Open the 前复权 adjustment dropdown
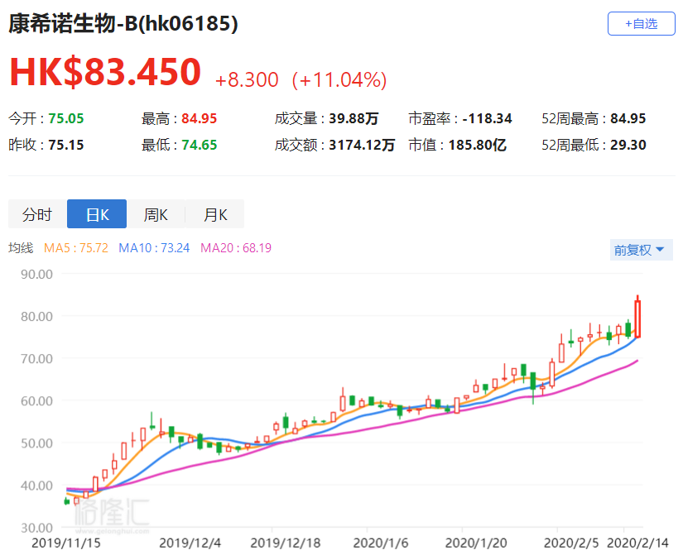The height and width of the screenshot is (555, 683). (x=641, y=250)
